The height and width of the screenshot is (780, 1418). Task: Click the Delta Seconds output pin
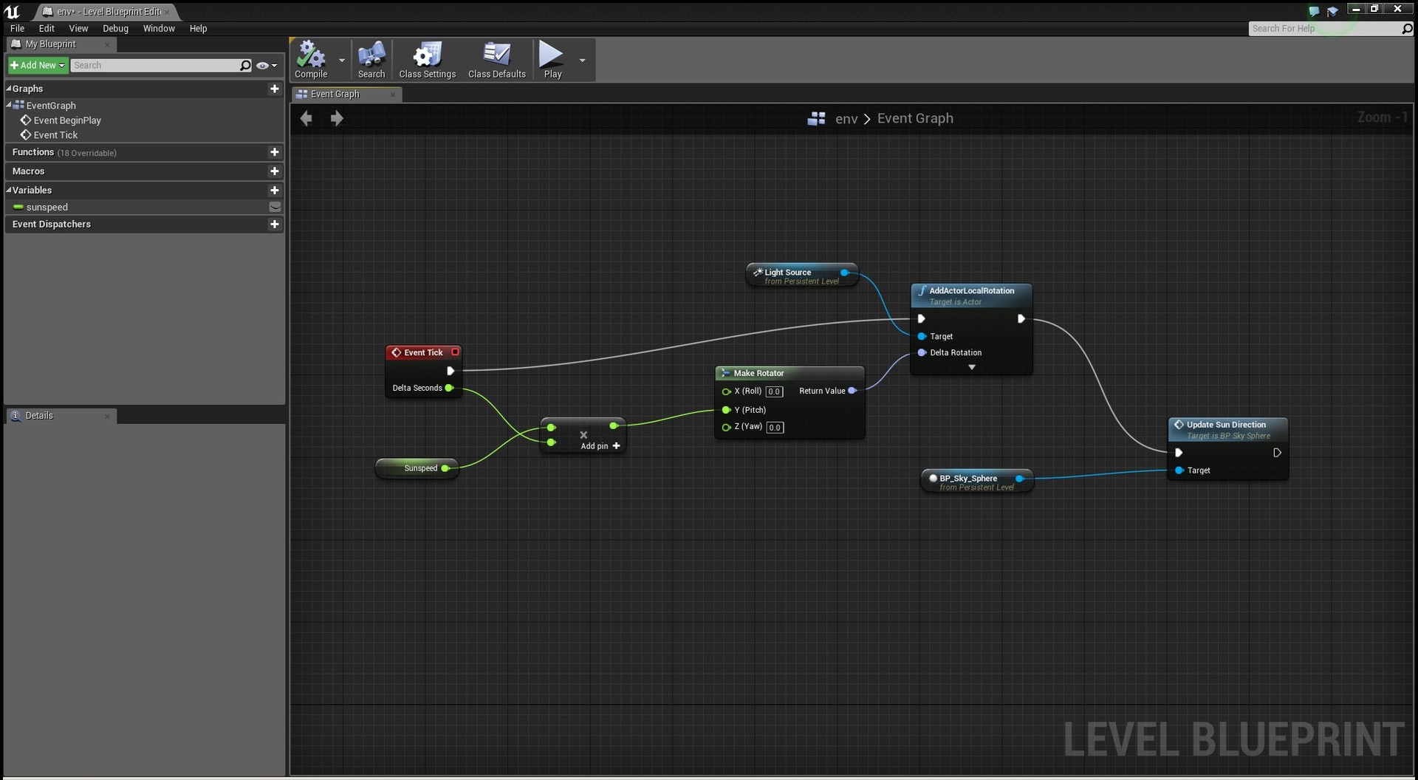(x=449, y=388)
